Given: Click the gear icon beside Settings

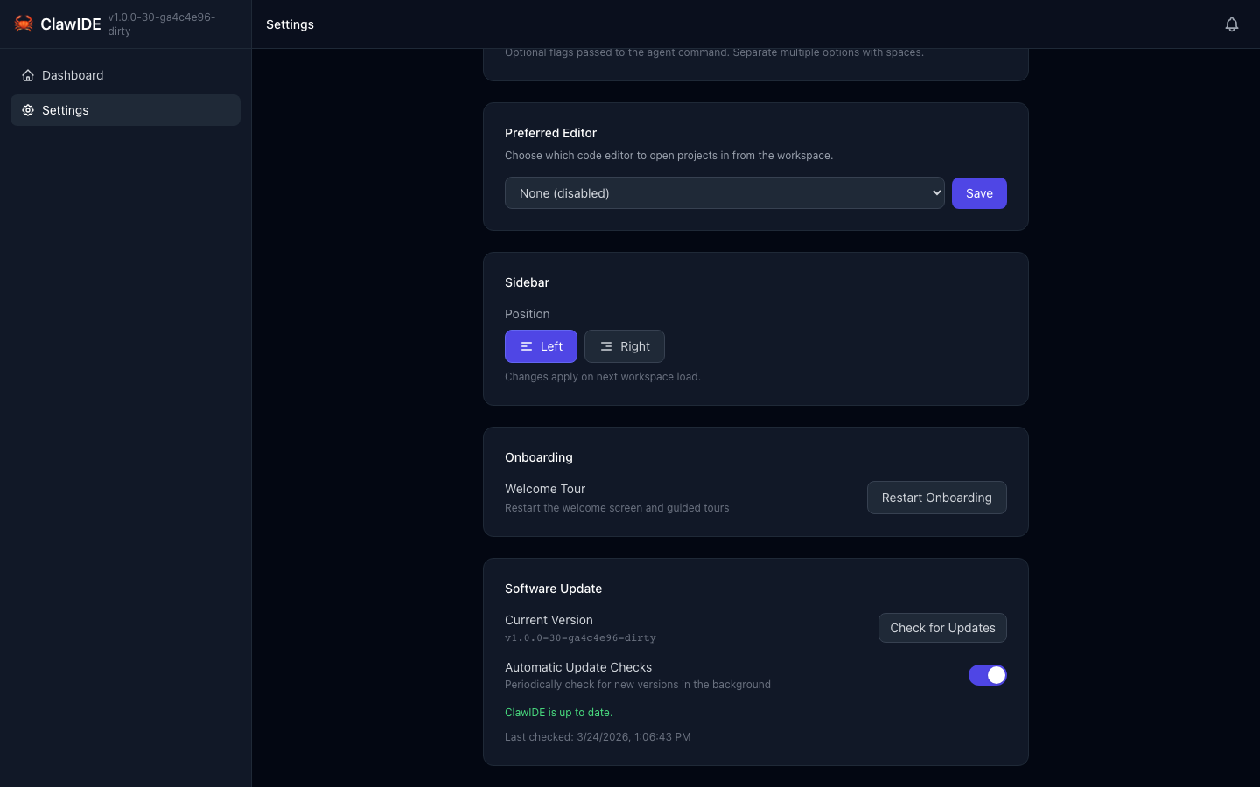Looking at the screenshot, I should tap(28, 110).
